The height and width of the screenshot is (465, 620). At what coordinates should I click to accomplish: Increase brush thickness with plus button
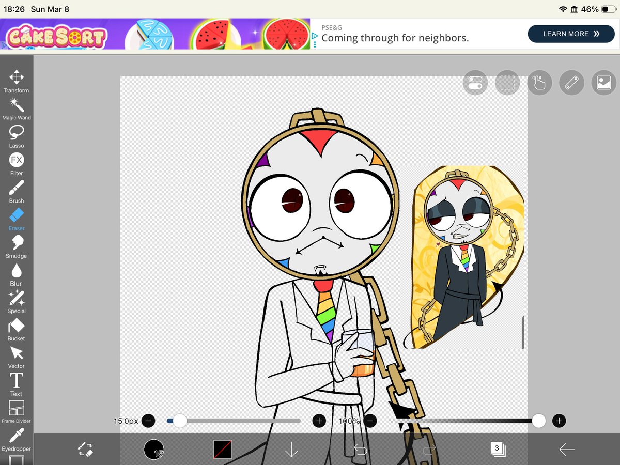(319, 421)
